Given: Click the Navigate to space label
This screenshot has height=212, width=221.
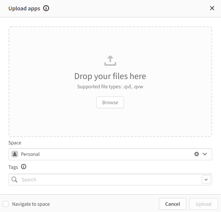Looking at the screenshot, I should 31,204.
